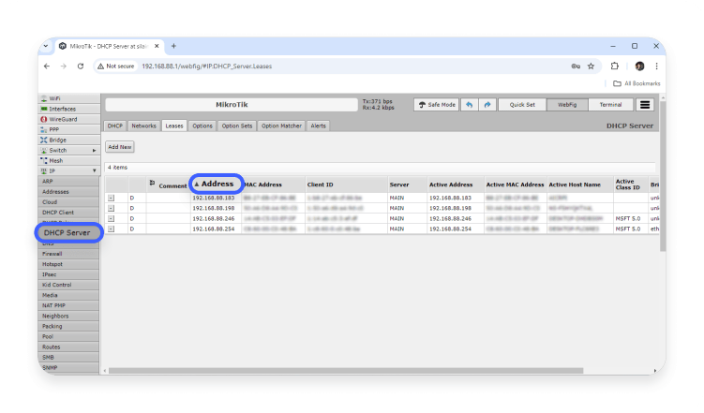Open NAT PMP submenu item
Viewport: 704px width, 413px height.
pyautogui.click(x=68, y=305)
